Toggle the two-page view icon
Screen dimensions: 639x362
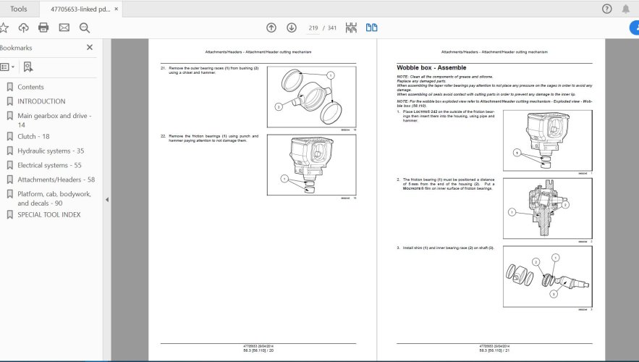click(x=371, y=28)
